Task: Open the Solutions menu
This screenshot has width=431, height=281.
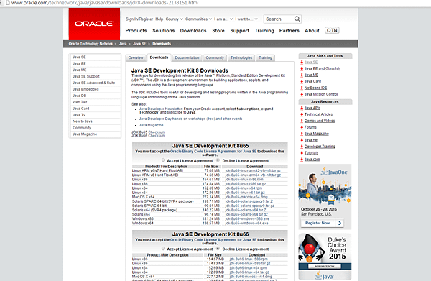Action: [164, 31]
